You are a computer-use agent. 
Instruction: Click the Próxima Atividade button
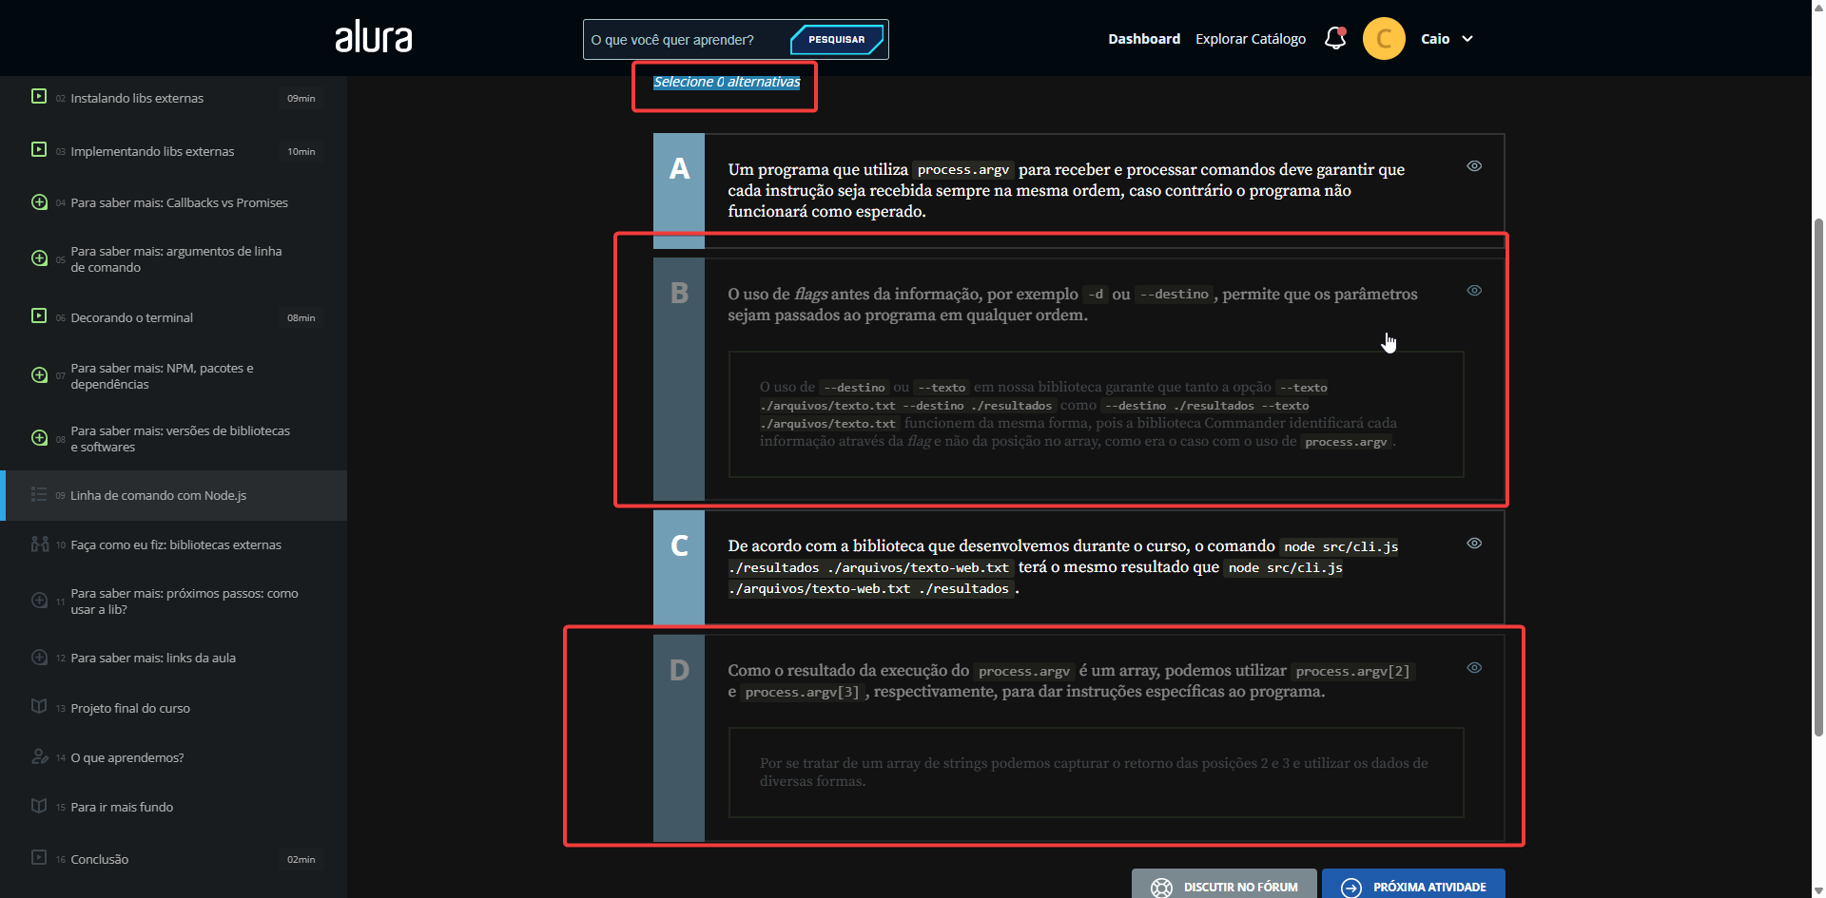[1413, 886]
